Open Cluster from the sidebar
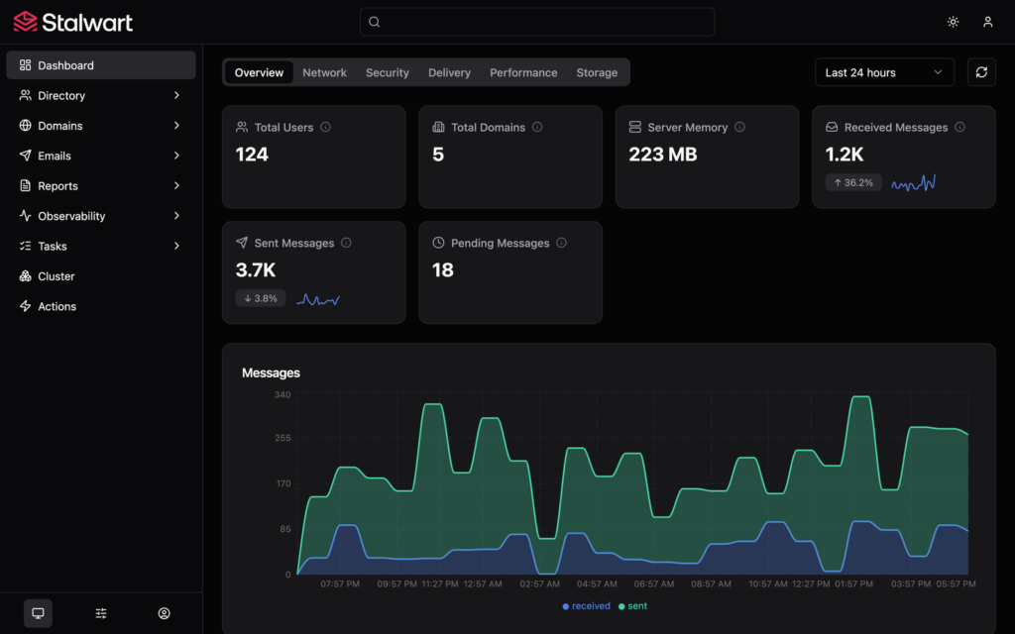 101,276
